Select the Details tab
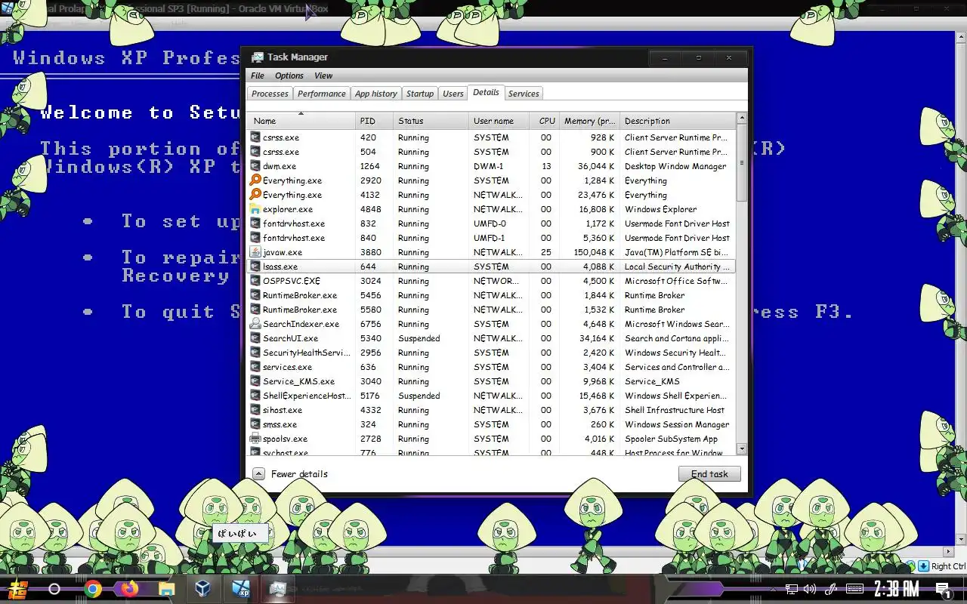 486,92
